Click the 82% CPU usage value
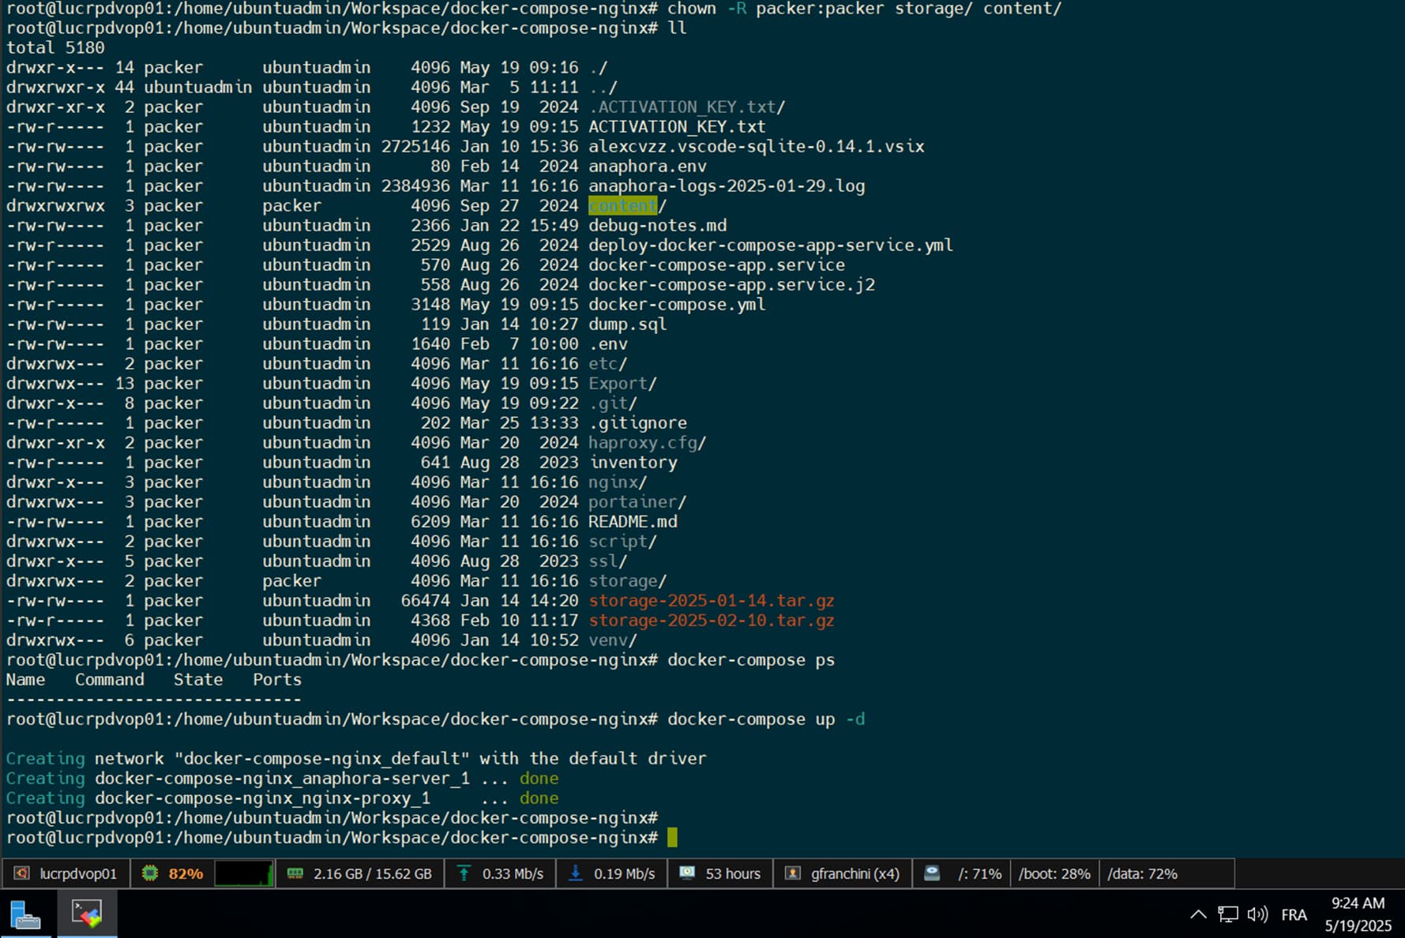1405x938 pixels. tap(186, 873)
